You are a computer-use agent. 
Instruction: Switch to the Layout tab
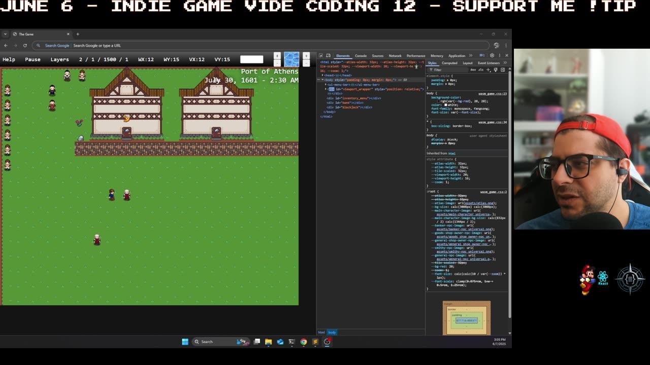468,63
